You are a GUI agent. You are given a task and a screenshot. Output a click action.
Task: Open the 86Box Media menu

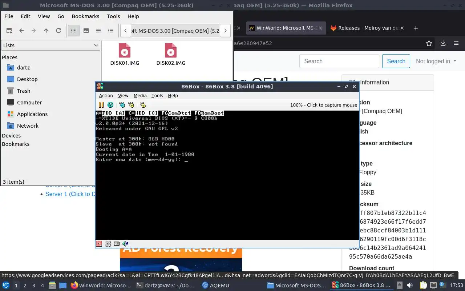[140, 96]
